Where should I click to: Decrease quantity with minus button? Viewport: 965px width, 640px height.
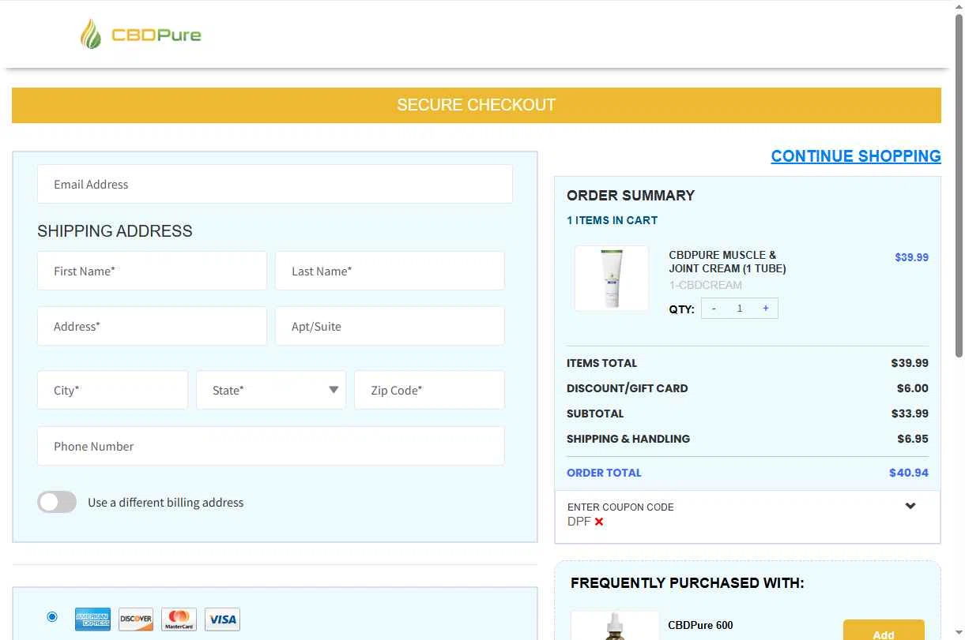tap(714, 309)
